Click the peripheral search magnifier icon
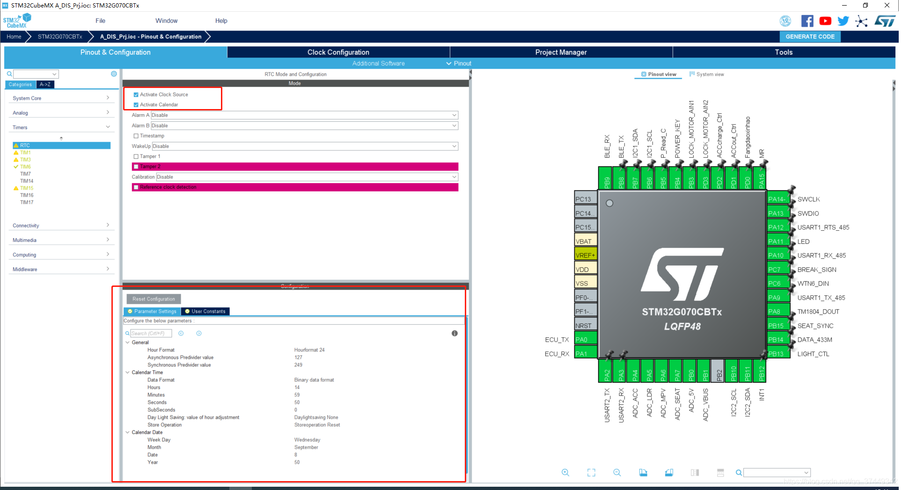The image size is (902, 490). pos(9,74)
